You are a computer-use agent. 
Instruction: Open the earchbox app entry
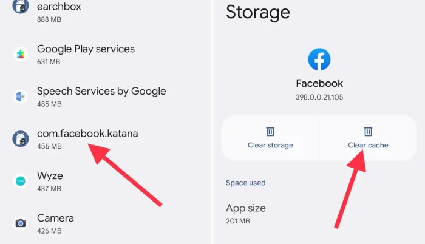106,12
